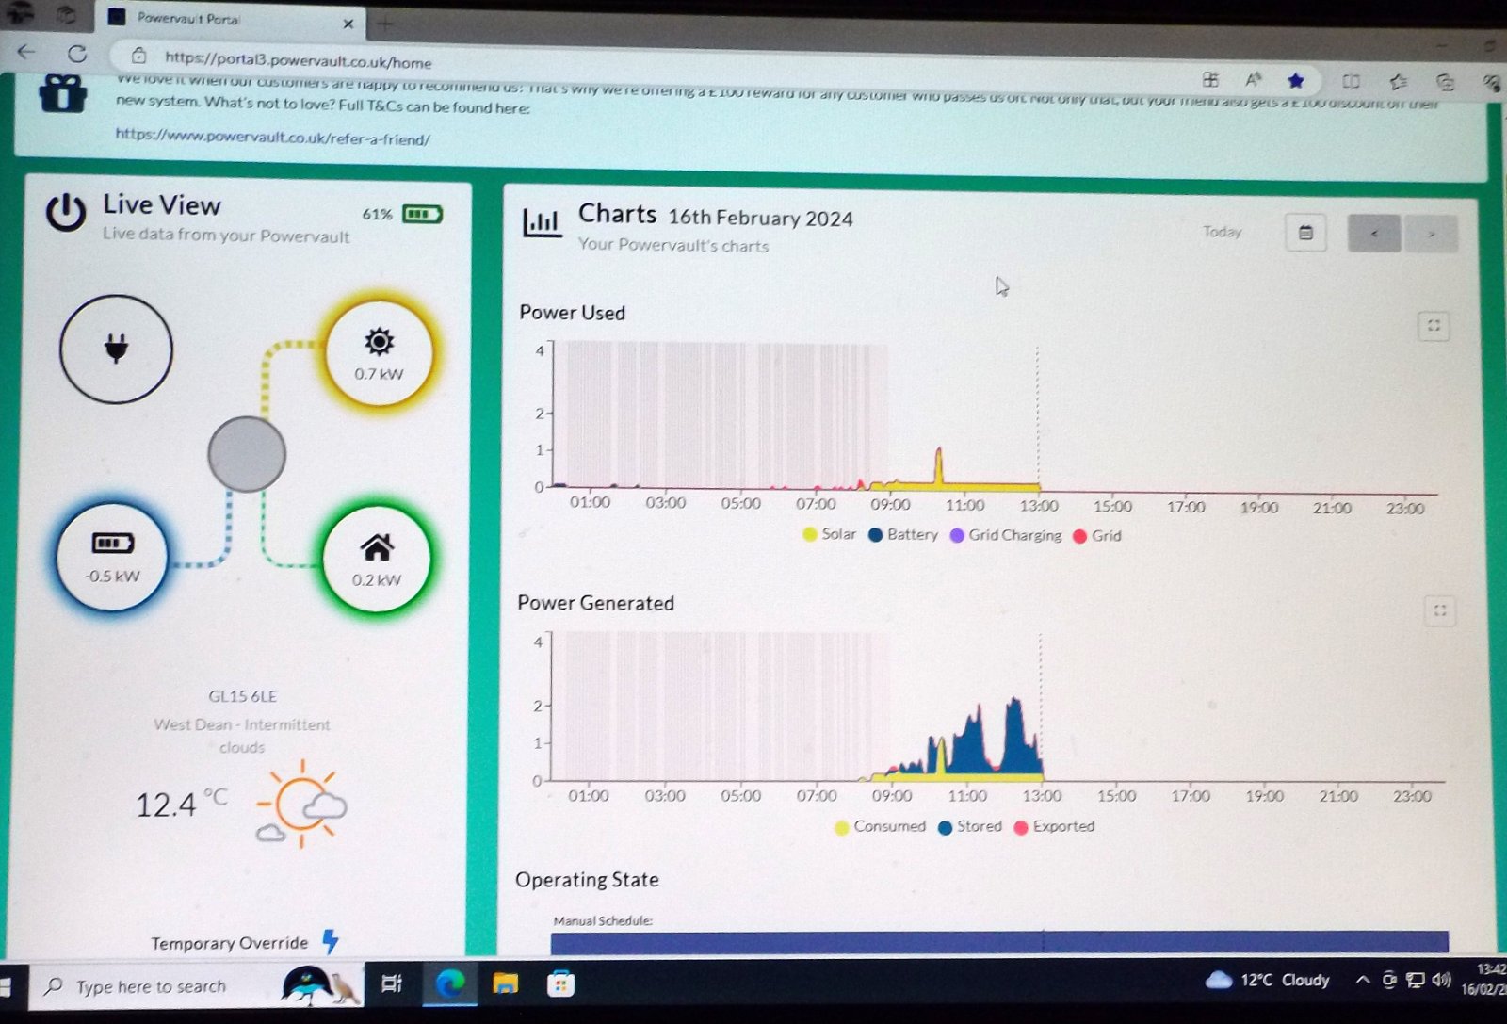Screen dimensions: 1507x1024
Task: Click the "12.4 °C" temperature reading
Action: pos(181,804)
